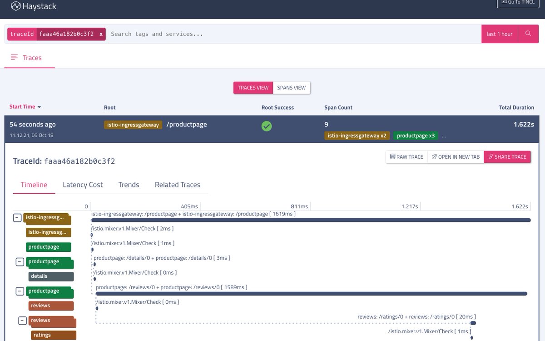Click the Total Duration column header
The image size is (545, 341).
click(516, 108)
